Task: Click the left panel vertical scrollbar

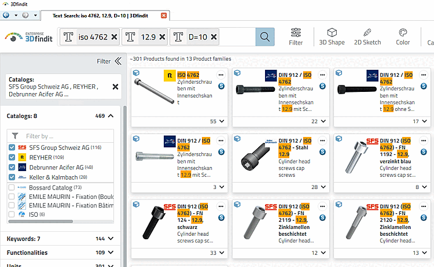Action: point(124,185)
